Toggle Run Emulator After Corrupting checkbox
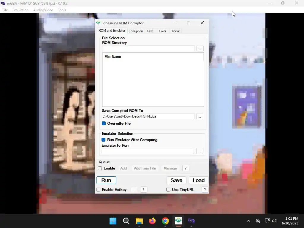The width and height of the screenshot is (304, 228). [104, 140]
